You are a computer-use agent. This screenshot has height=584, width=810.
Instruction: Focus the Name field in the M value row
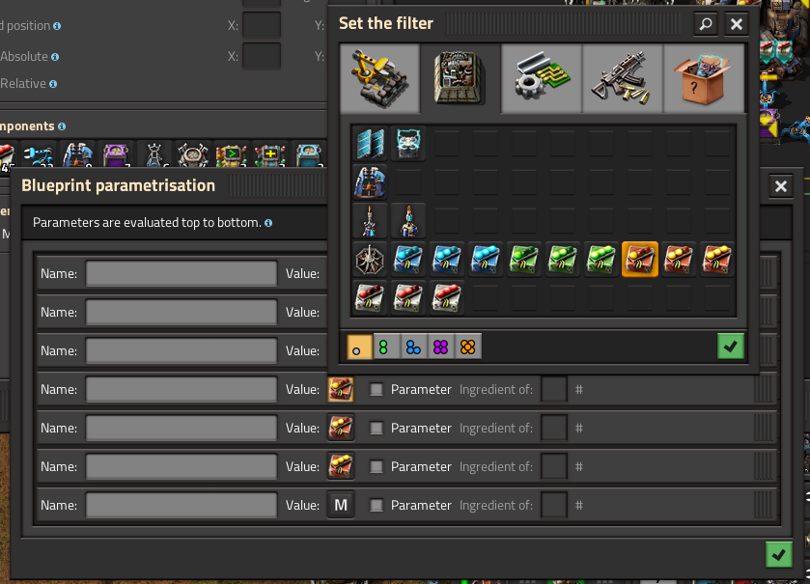tap(182, 505)
